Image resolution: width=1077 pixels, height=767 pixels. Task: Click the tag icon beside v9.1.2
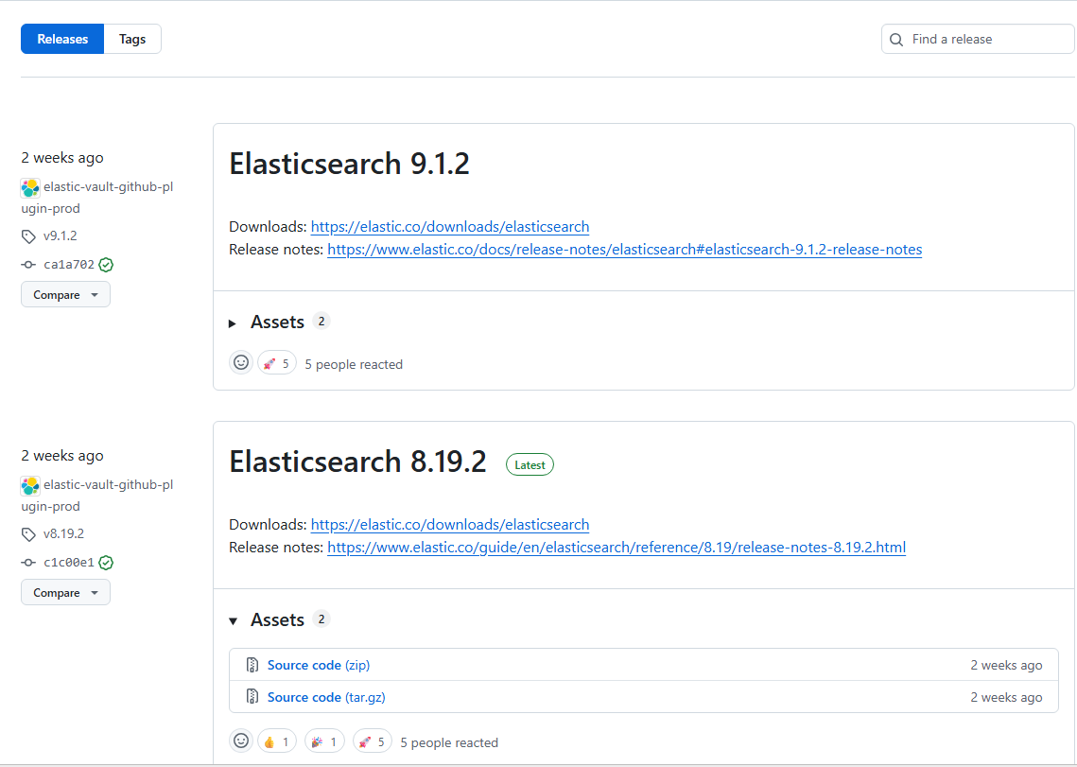coord(27,235)
